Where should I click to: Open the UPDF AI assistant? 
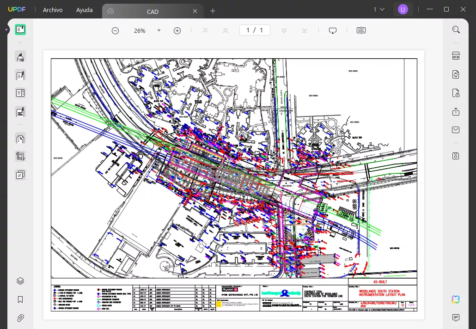[x=456, y=299]
